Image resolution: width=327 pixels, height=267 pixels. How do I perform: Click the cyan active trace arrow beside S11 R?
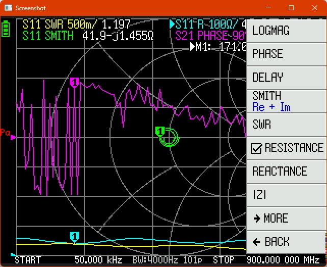coord(173,24)
